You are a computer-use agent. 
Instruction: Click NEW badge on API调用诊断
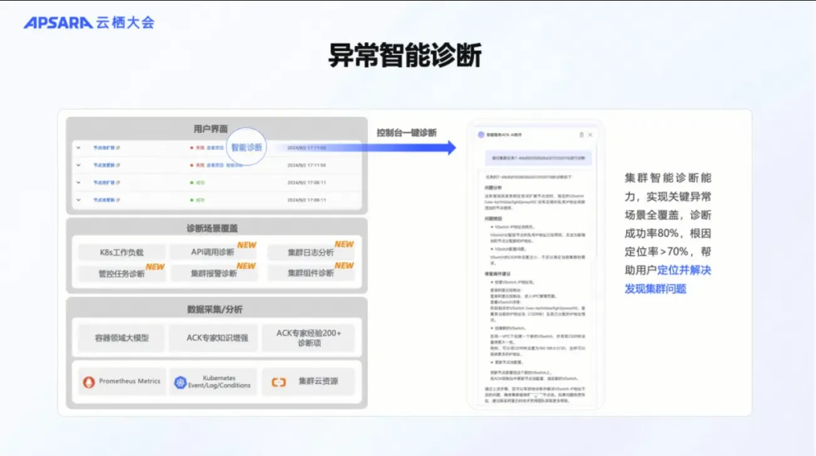(x=246, y=245)
